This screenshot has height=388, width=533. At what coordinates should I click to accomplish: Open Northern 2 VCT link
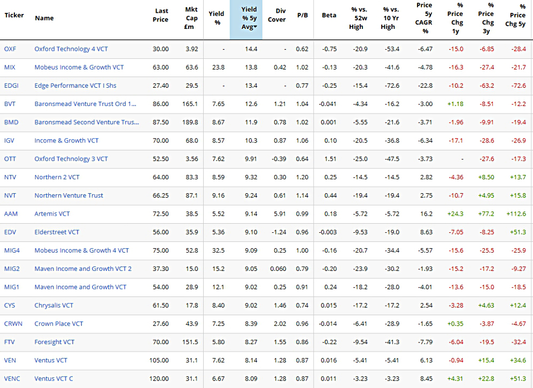click(x=57, y=177)
